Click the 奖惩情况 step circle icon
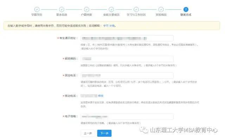 [x=161, y=9]
